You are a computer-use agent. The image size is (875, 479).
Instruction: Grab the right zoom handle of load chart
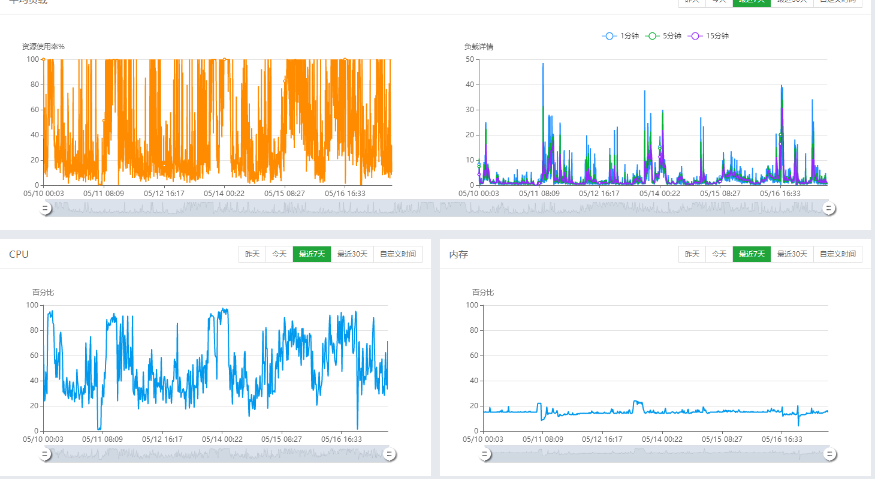pos(829,209)
